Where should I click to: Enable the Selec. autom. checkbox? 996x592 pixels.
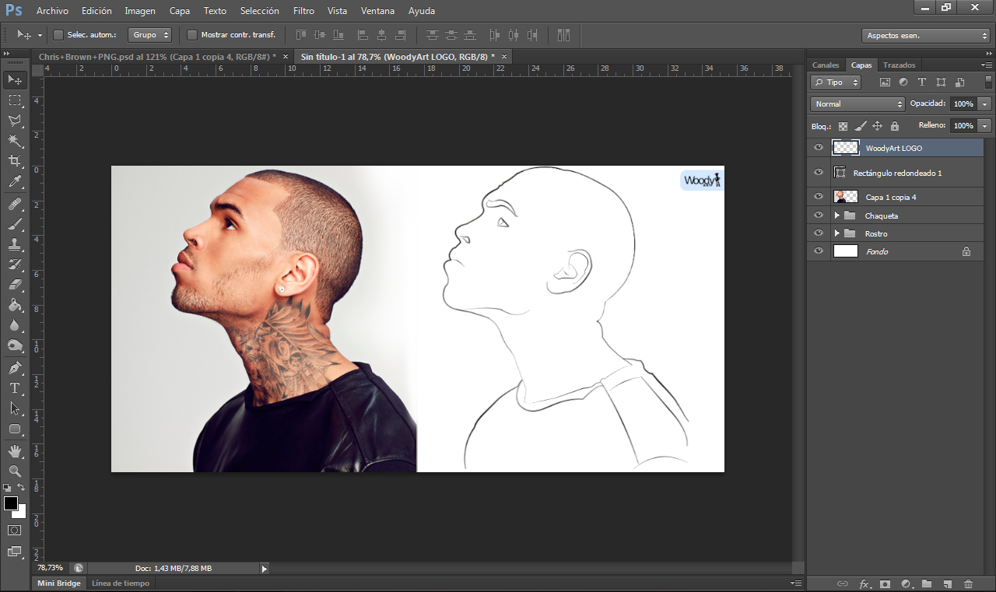tap(58, 35)
